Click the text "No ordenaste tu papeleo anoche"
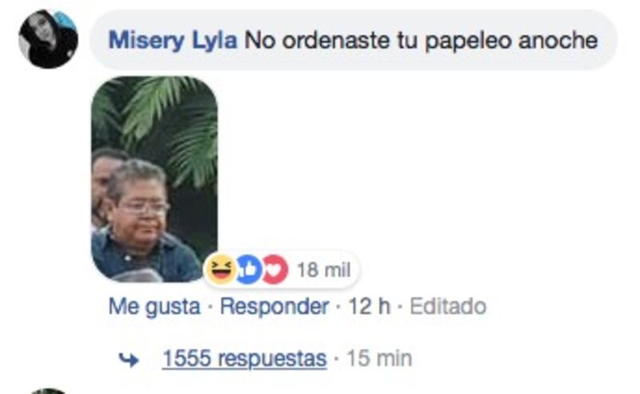This screenshot has height=394, width=640. (421, 41)
